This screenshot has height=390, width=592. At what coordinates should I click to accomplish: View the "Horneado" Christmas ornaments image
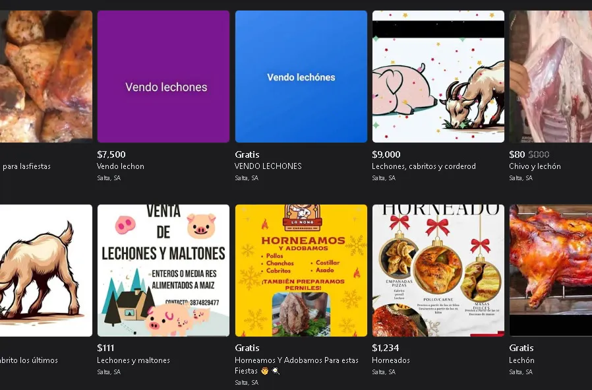tap(438, 271)
